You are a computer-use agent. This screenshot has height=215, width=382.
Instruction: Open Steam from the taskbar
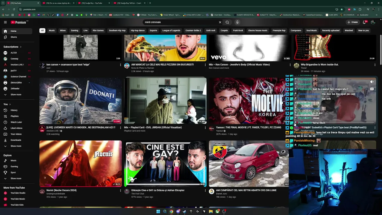184,211
